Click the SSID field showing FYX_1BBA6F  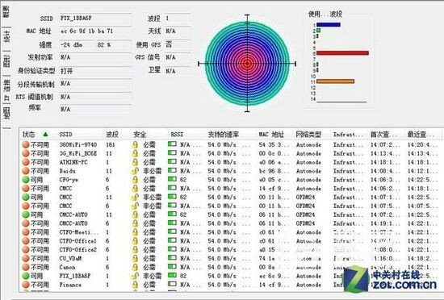click(x=95, y=19)
